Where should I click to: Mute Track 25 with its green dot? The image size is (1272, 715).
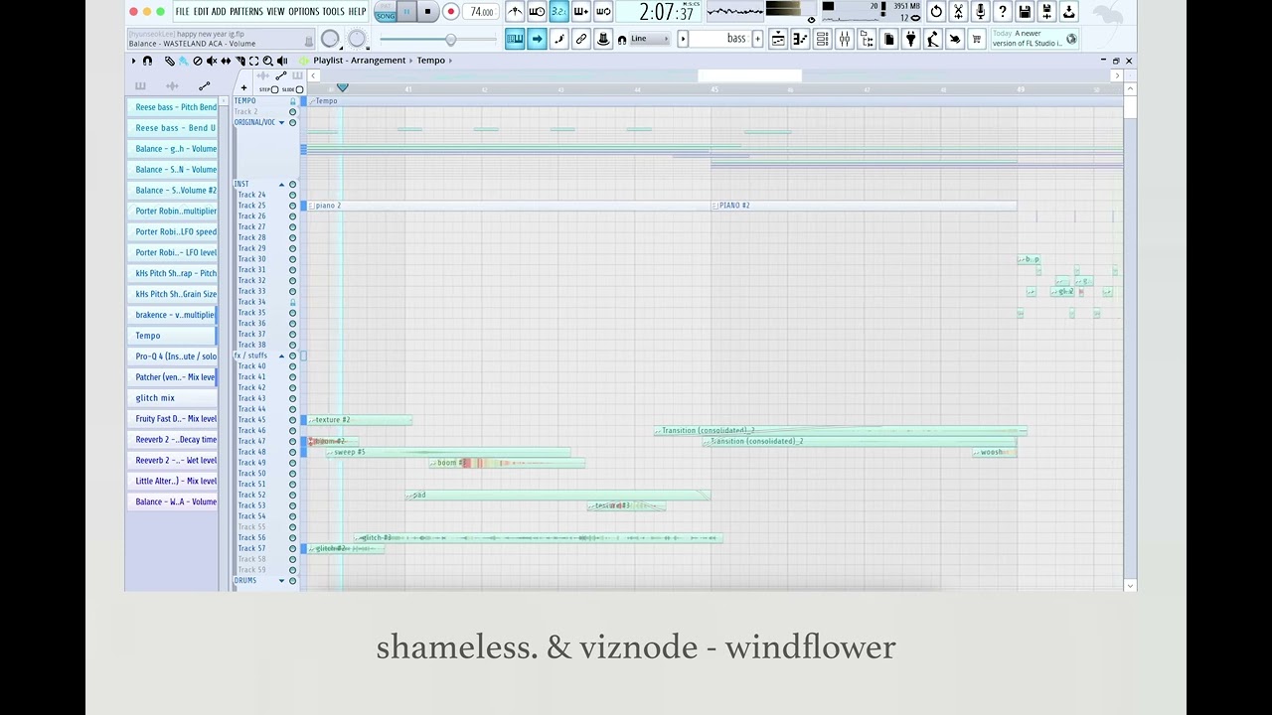click(292, 206)
